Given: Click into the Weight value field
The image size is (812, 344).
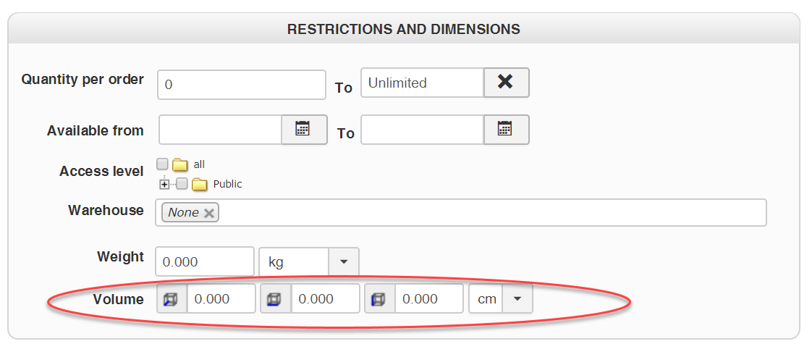Looking at the screenshot, I should (205, 261).
